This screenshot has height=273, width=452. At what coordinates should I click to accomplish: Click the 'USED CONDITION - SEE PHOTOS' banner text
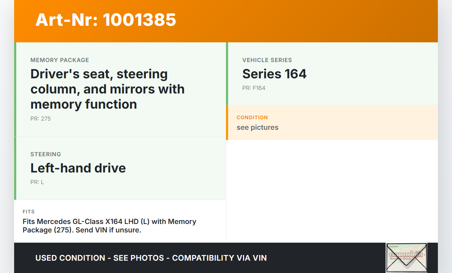[x=151, y=258]
